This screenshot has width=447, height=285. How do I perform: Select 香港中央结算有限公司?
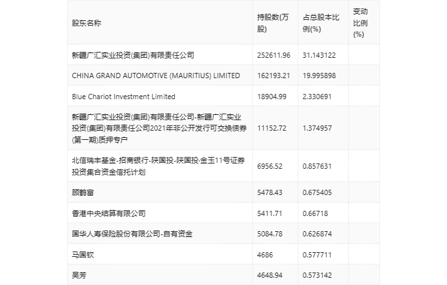[108, 213]
